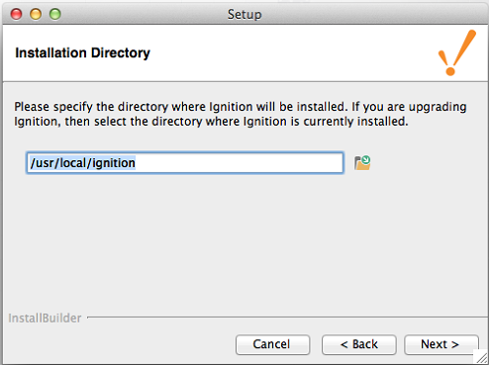Go back with the < Back button
The height and width of the screenshot is (365, 489).
359,344
